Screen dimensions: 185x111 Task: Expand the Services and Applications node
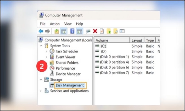click(x=41, y=91)
